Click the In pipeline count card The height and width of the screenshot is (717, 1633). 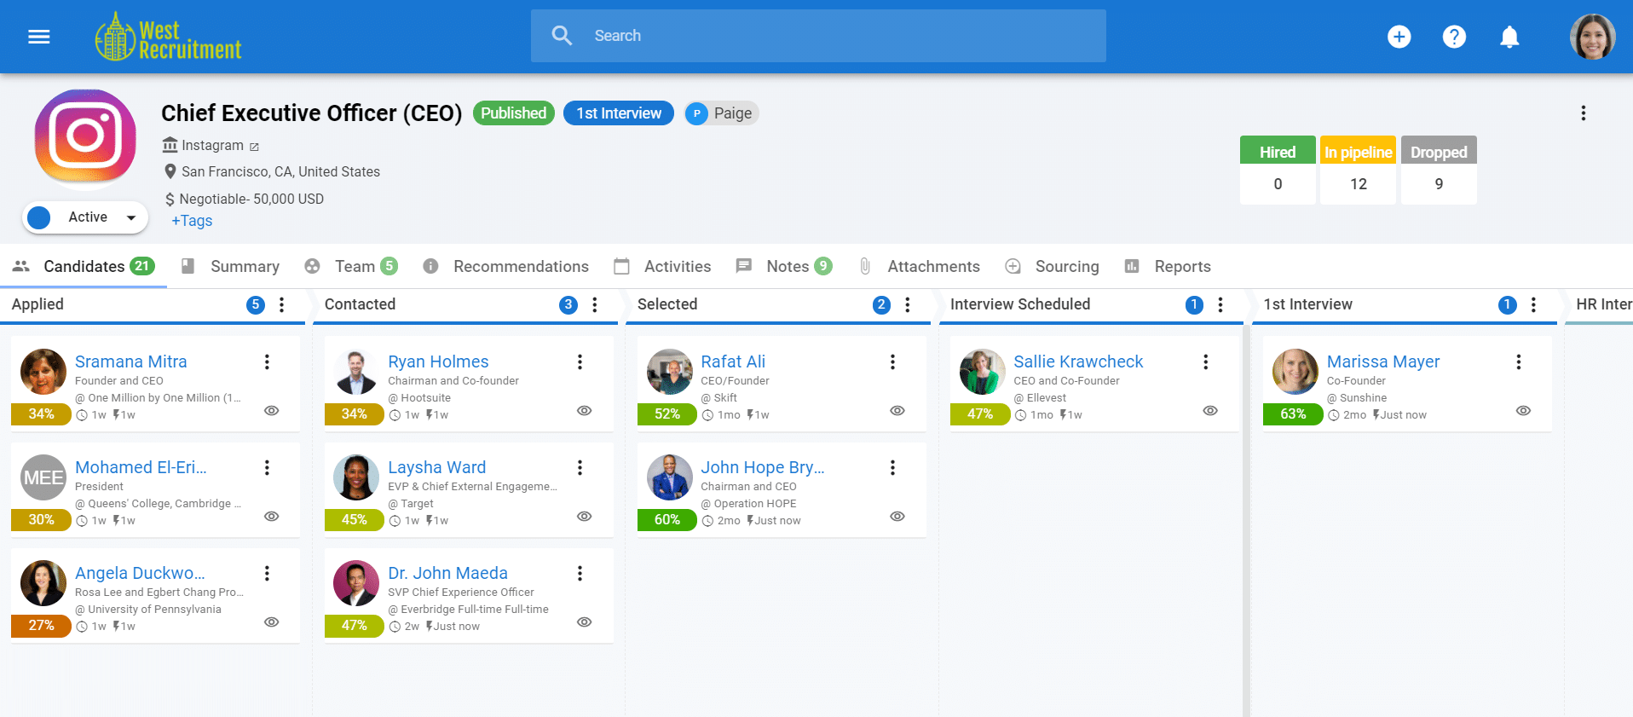pyautogui.click(x=1358, y=170)
